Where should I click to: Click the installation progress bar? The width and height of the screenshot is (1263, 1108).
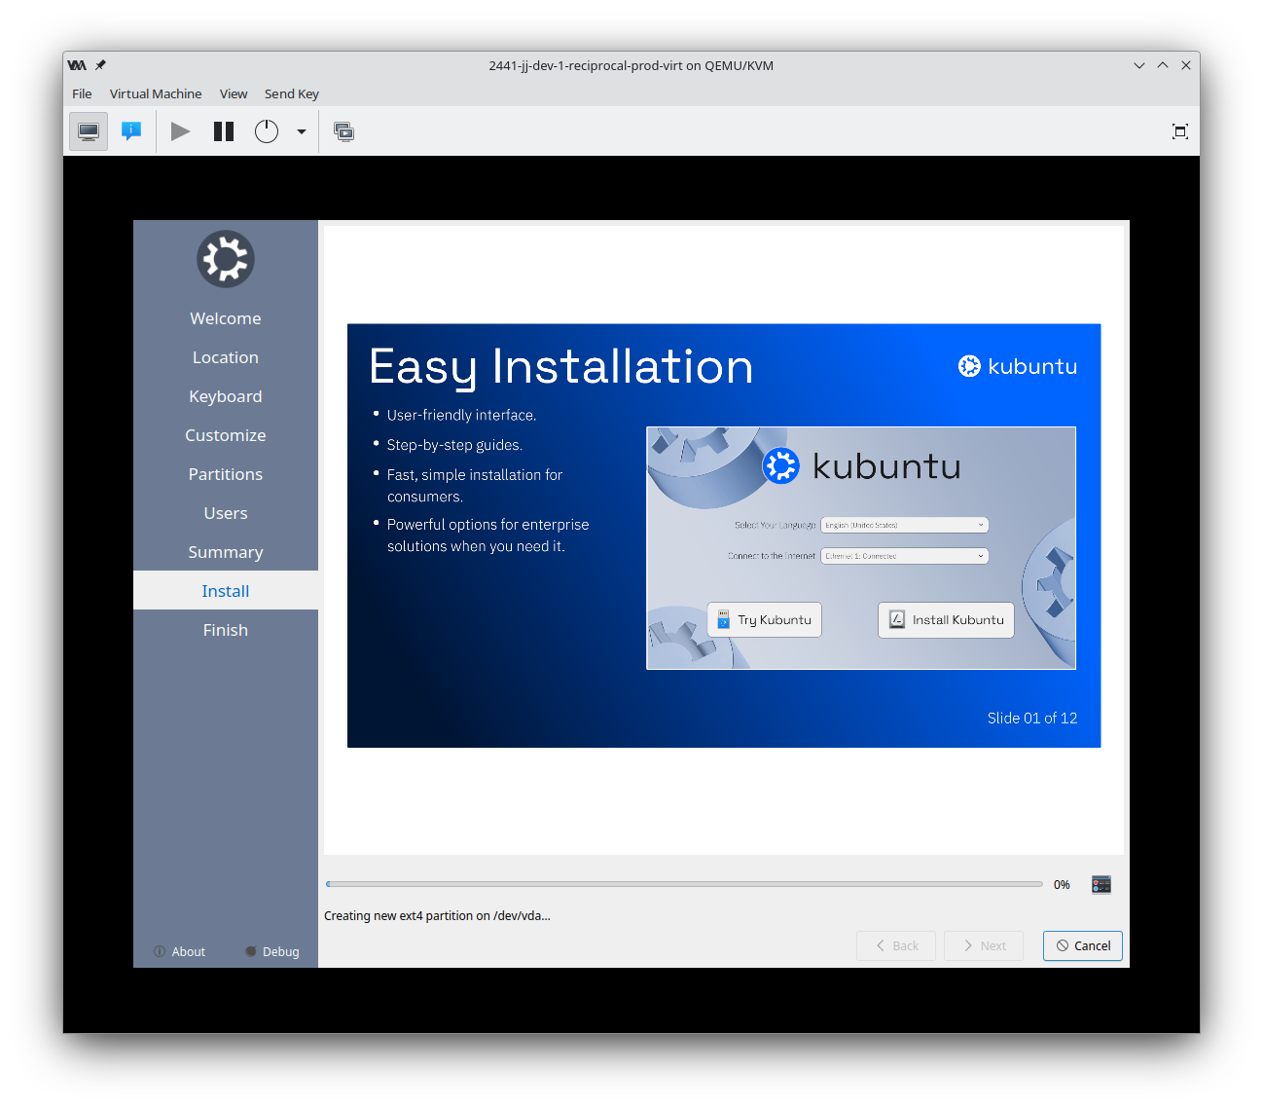(x=684, y=884)
